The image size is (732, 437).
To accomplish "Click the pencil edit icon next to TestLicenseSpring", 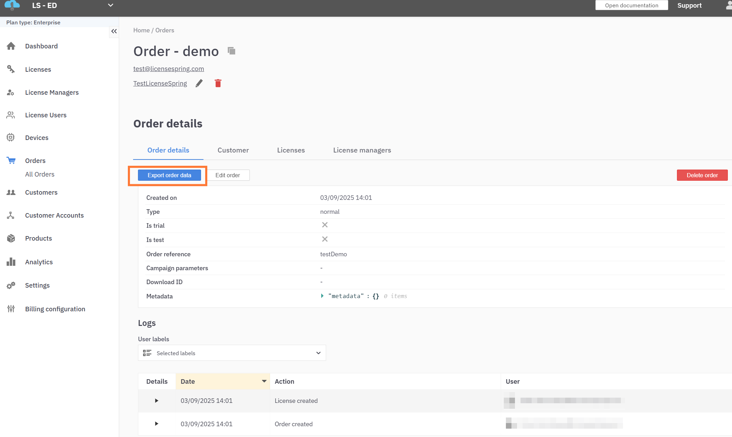I will pos(199,83).
